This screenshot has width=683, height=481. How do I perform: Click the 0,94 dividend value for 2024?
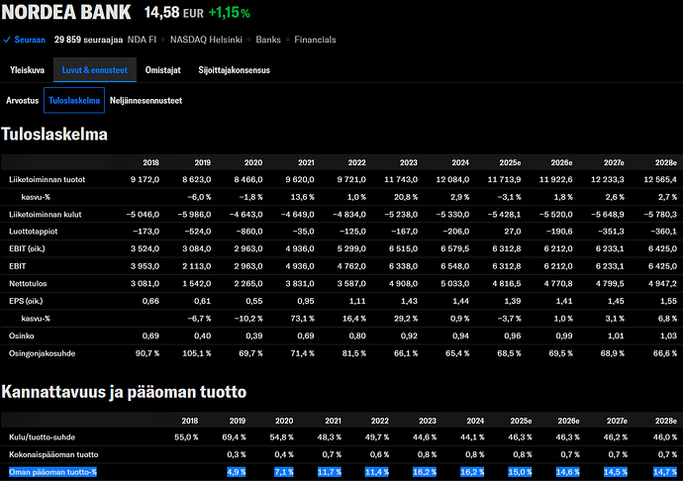point(461,336)
